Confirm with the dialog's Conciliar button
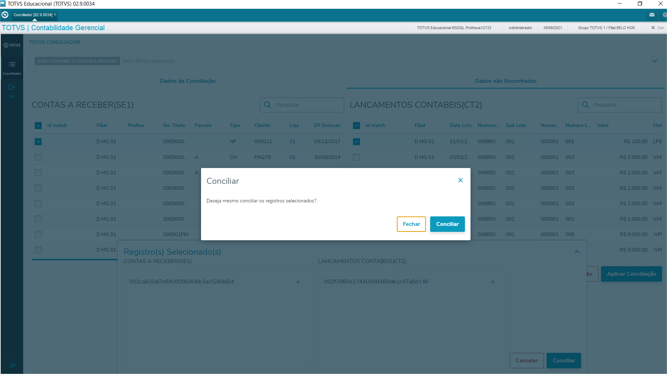Screen dimensions: 667x376 pos(447,224)
